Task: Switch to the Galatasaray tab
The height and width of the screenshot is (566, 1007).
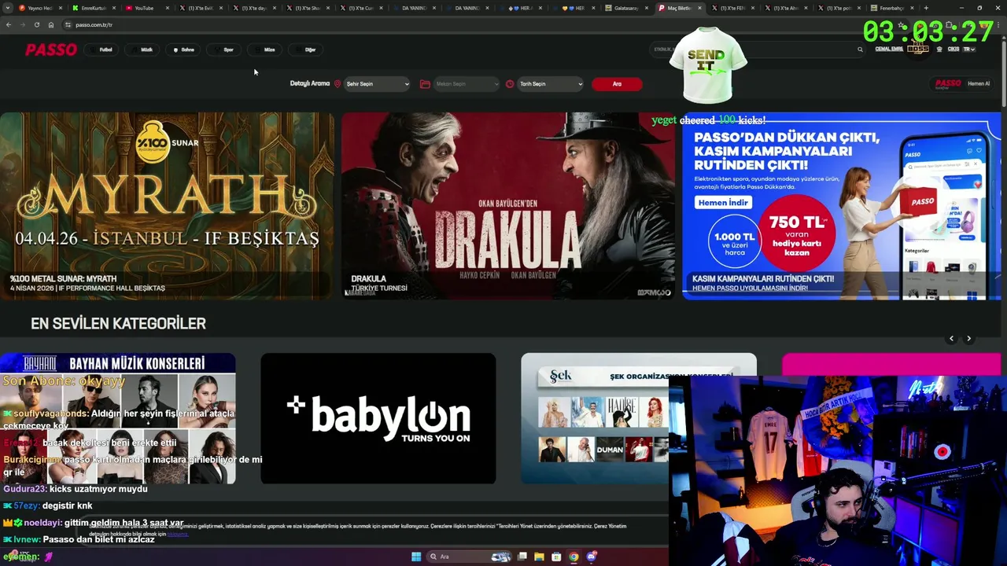Action: tap(626, 8)
